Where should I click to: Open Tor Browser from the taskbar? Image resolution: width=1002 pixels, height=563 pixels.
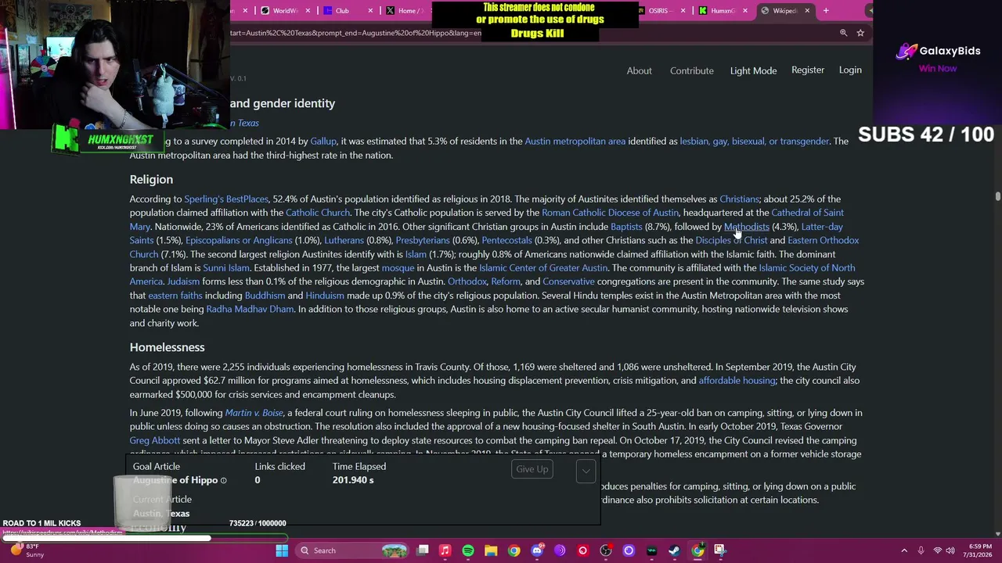pyautogui.click(x=560, y=550)
